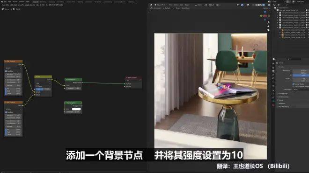Open the World Output target dropdown
The height and width of the screenshot is (173, 309).
coord(133,81)
